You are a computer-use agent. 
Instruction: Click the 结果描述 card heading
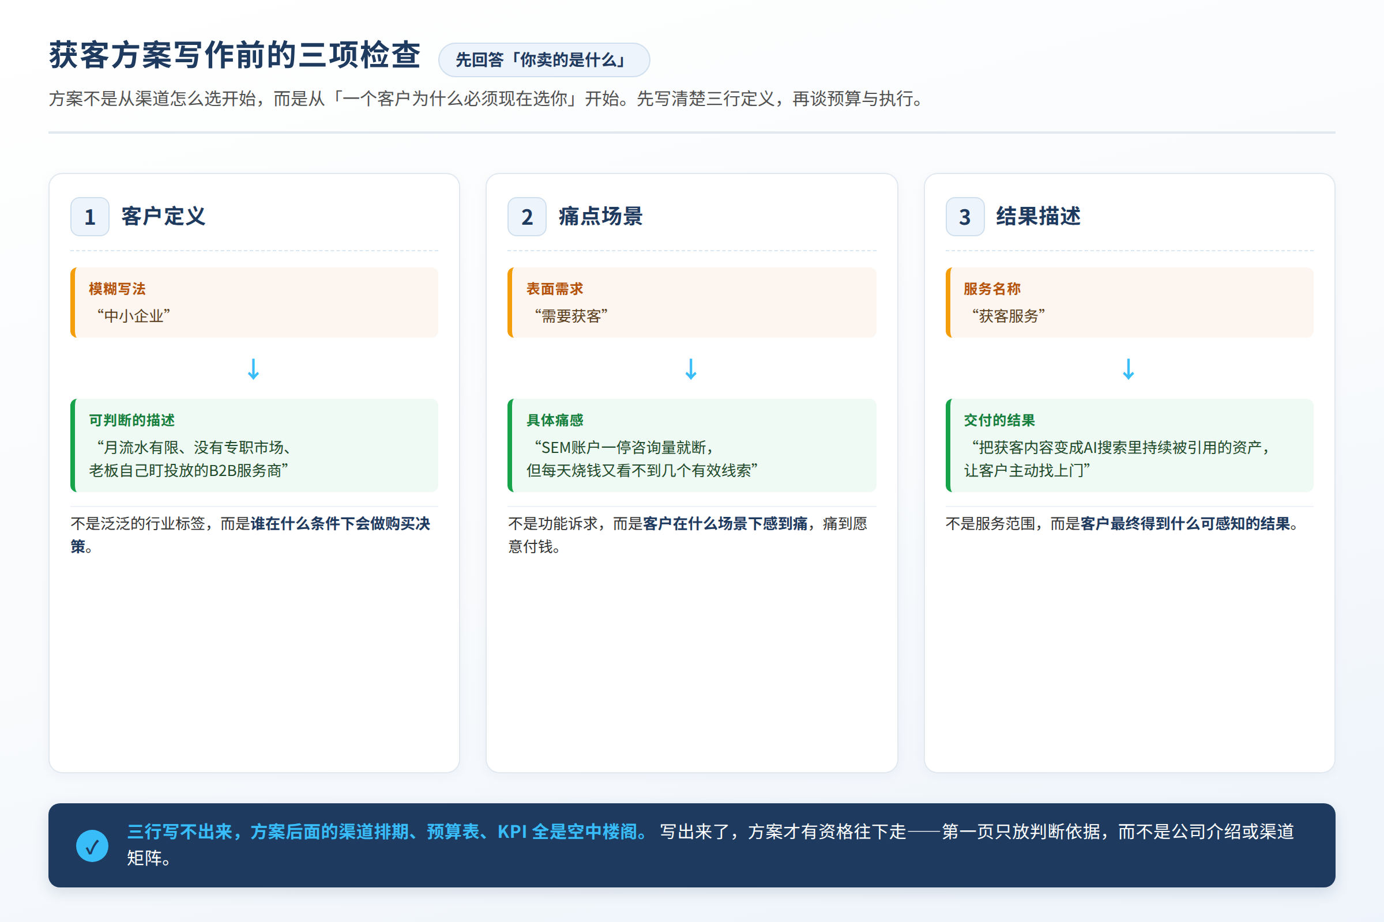[1039, 217]
